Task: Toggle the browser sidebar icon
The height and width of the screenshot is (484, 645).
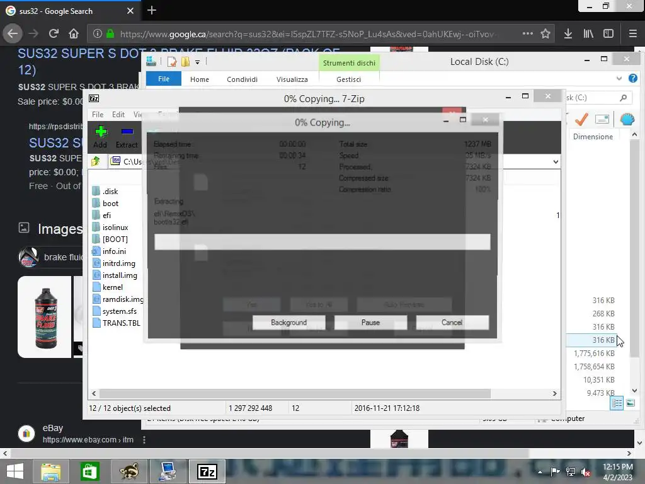Action: pyautogui.click(x=608, y=33)
